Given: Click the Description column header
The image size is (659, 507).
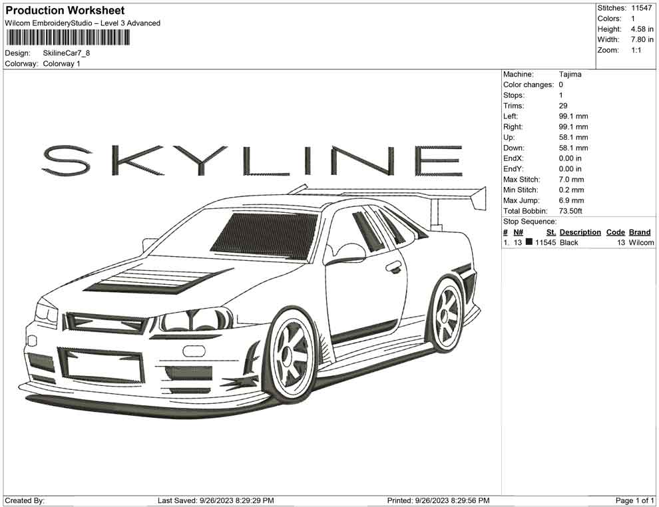Looking at the screenshot, I should coord(580,232).
